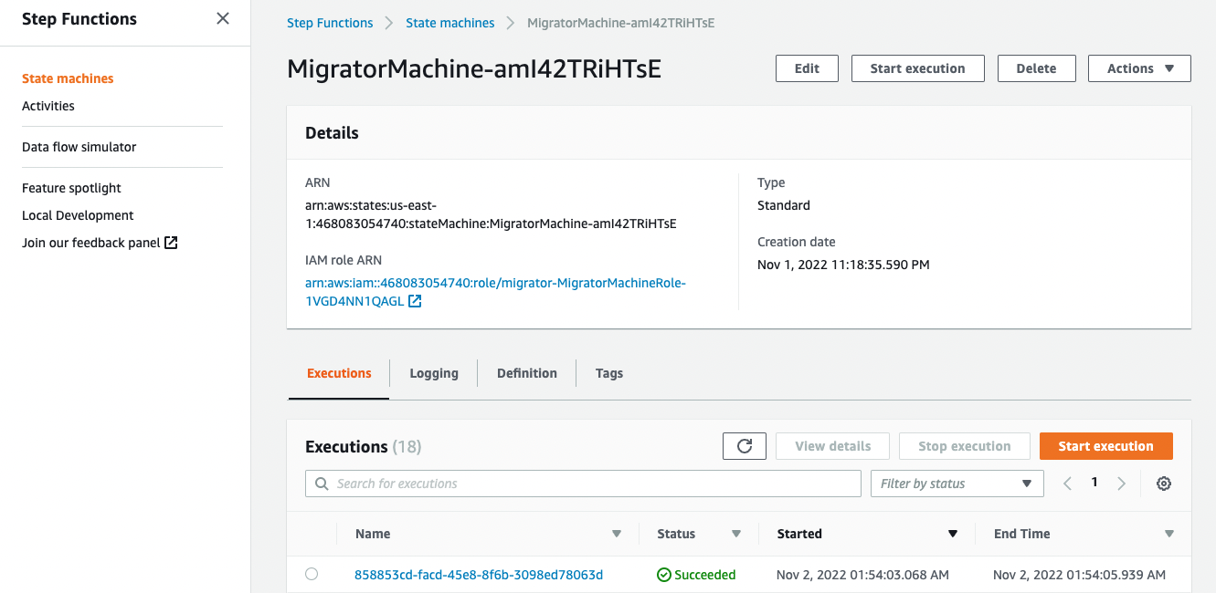Viewport: 1216px width, 593px height.
Task: Click MigratorMachine-amI42TRiHTsE breadcrumb text
Action: click(x=620, y=23)
